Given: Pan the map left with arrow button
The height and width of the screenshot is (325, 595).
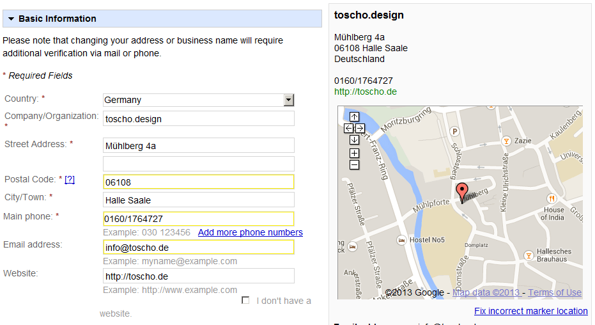Looking at the screenshot, I should (348, 129).
